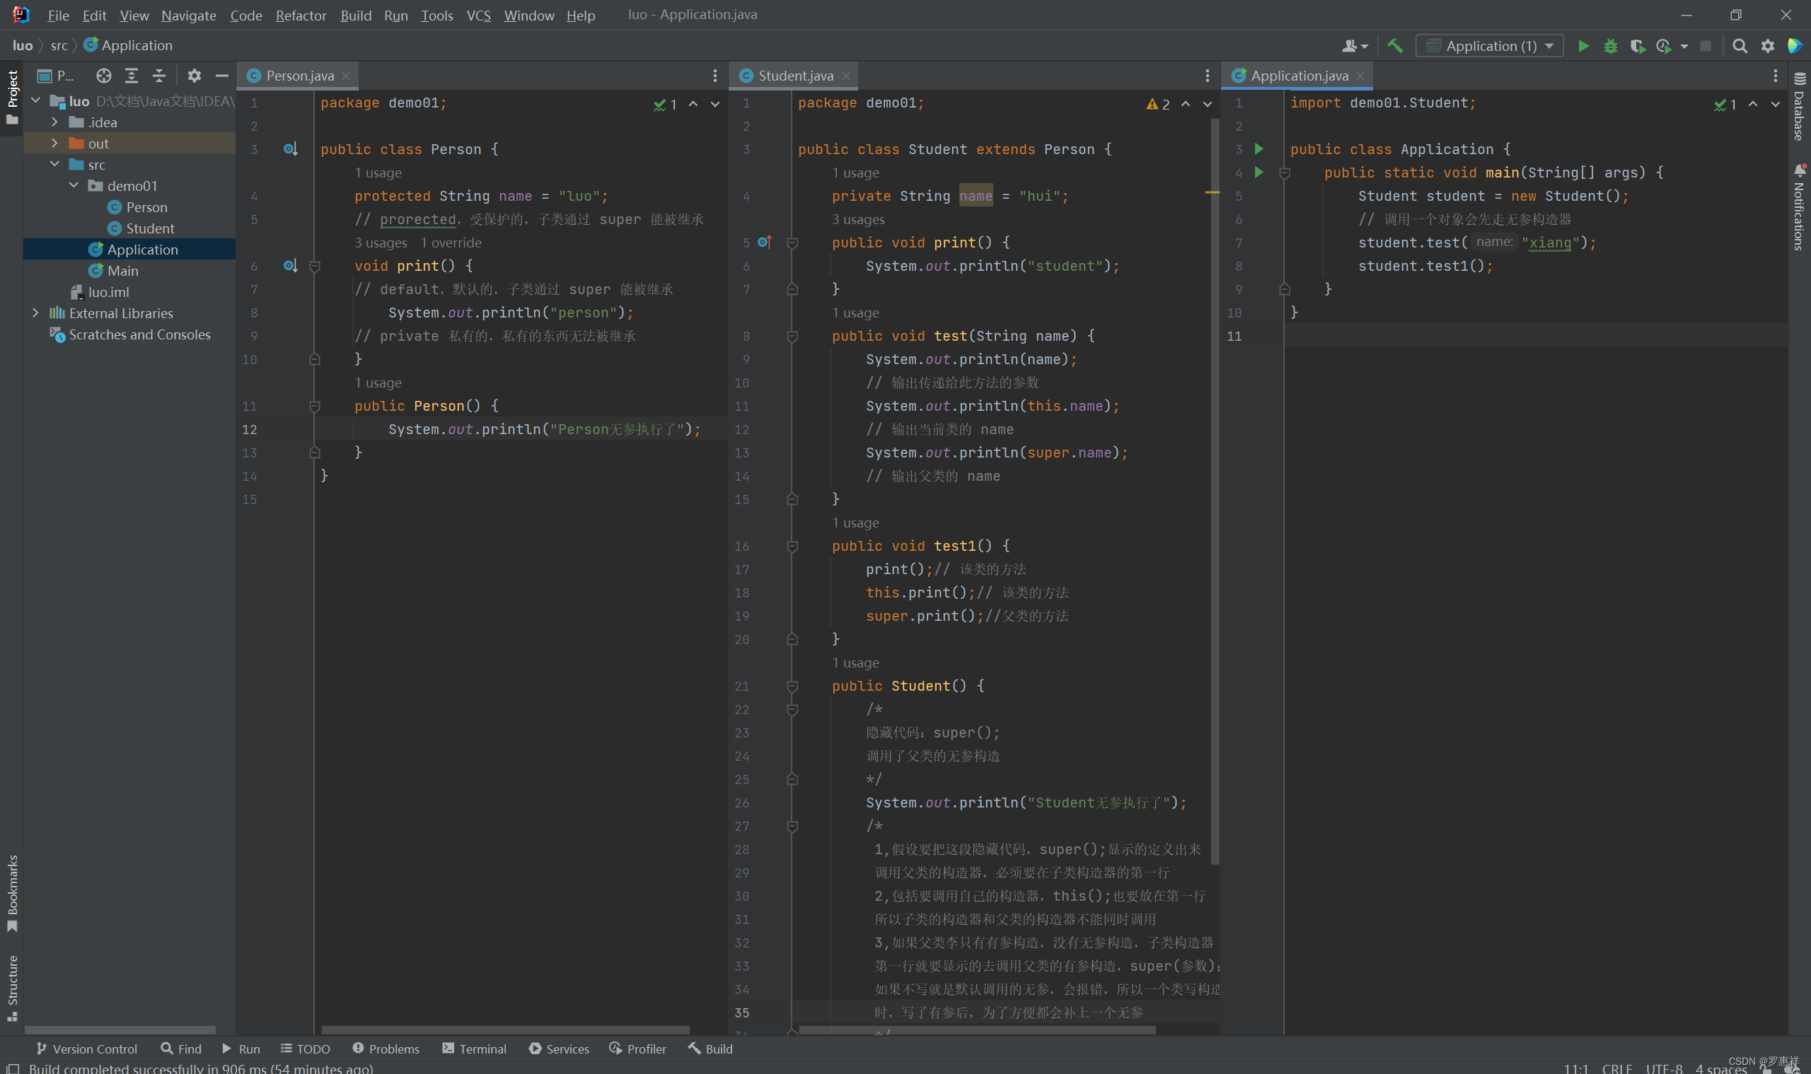This screenshot has width=1811, height=1074.
Task: Click override gutter icon next to Student print()
Action: [x=765, y=243]
